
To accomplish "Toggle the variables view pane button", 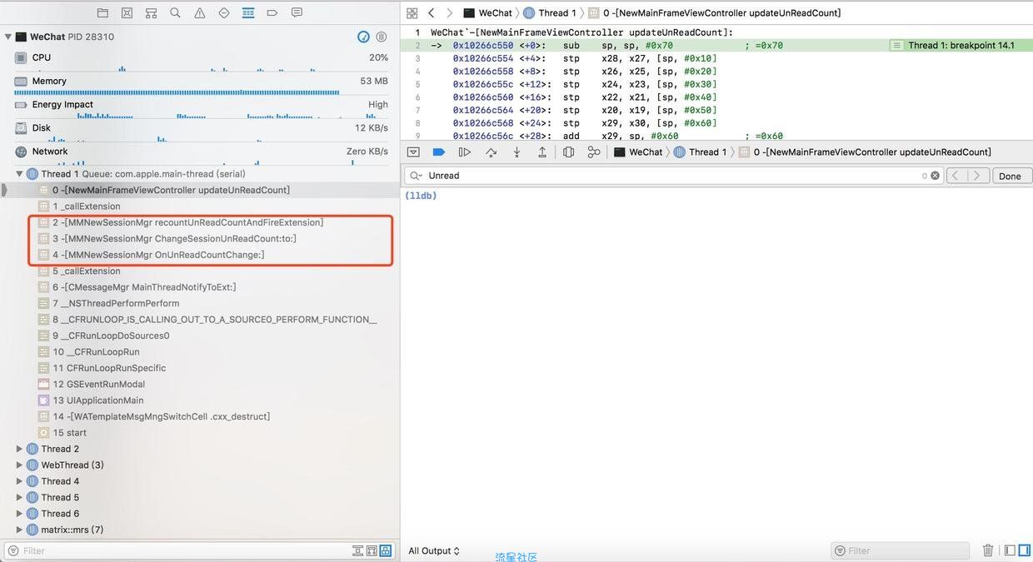I will click(x=1010, y=550).
